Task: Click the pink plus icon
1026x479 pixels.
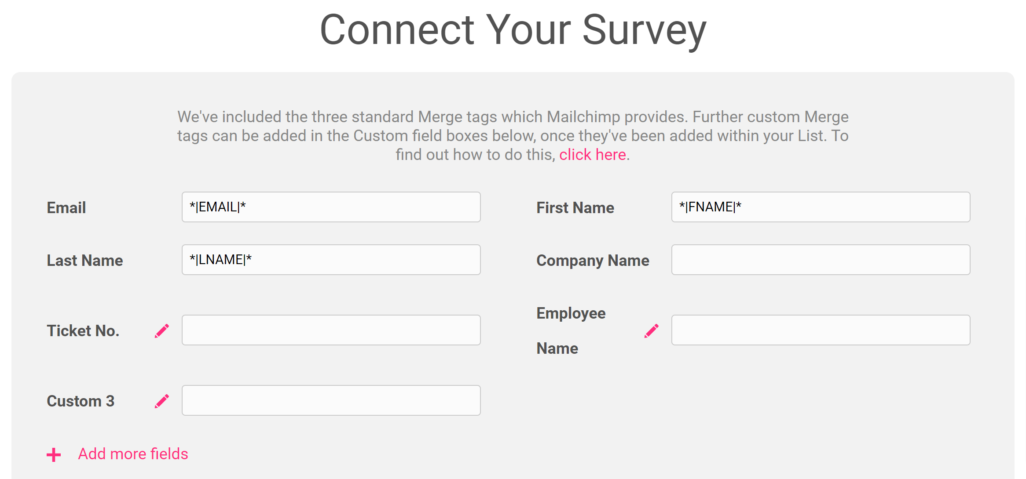Action: [54, 455]
